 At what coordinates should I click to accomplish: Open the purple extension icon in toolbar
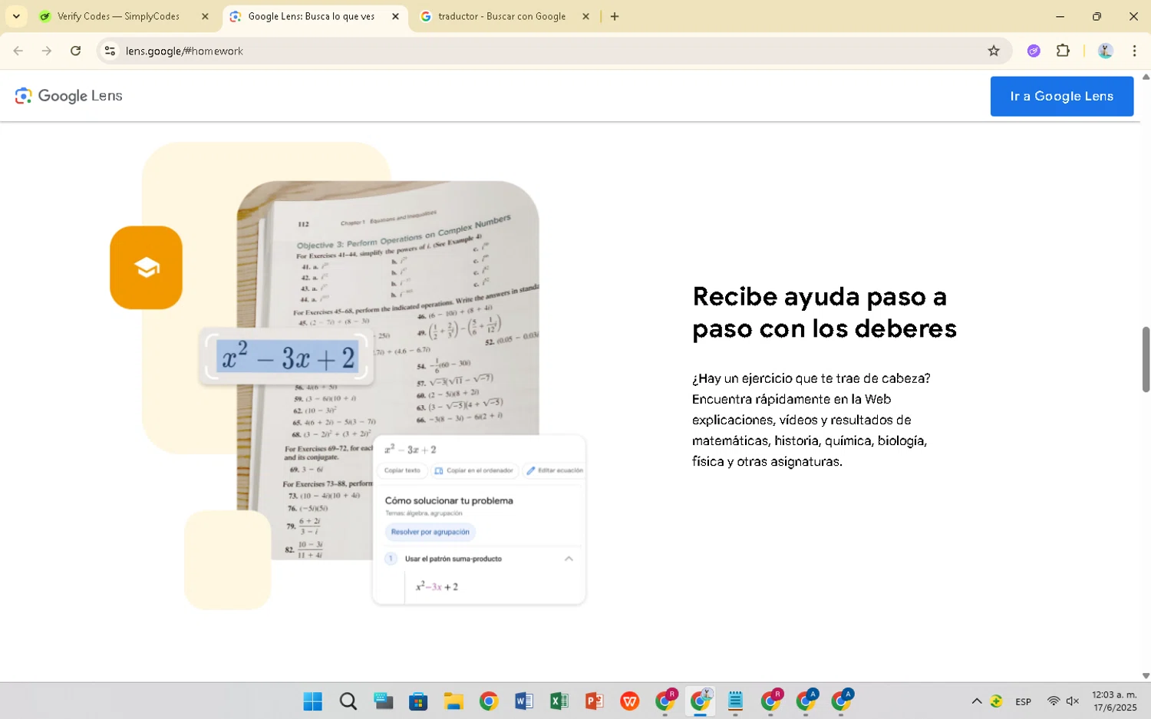click(x=1034, y=51)
